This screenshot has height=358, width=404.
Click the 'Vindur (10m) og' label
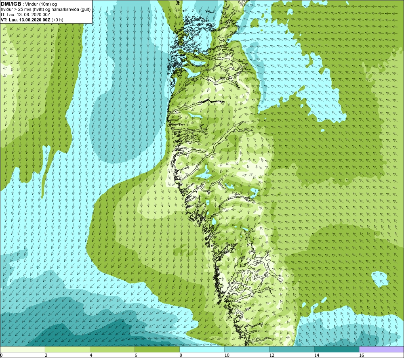coord(41,4)
